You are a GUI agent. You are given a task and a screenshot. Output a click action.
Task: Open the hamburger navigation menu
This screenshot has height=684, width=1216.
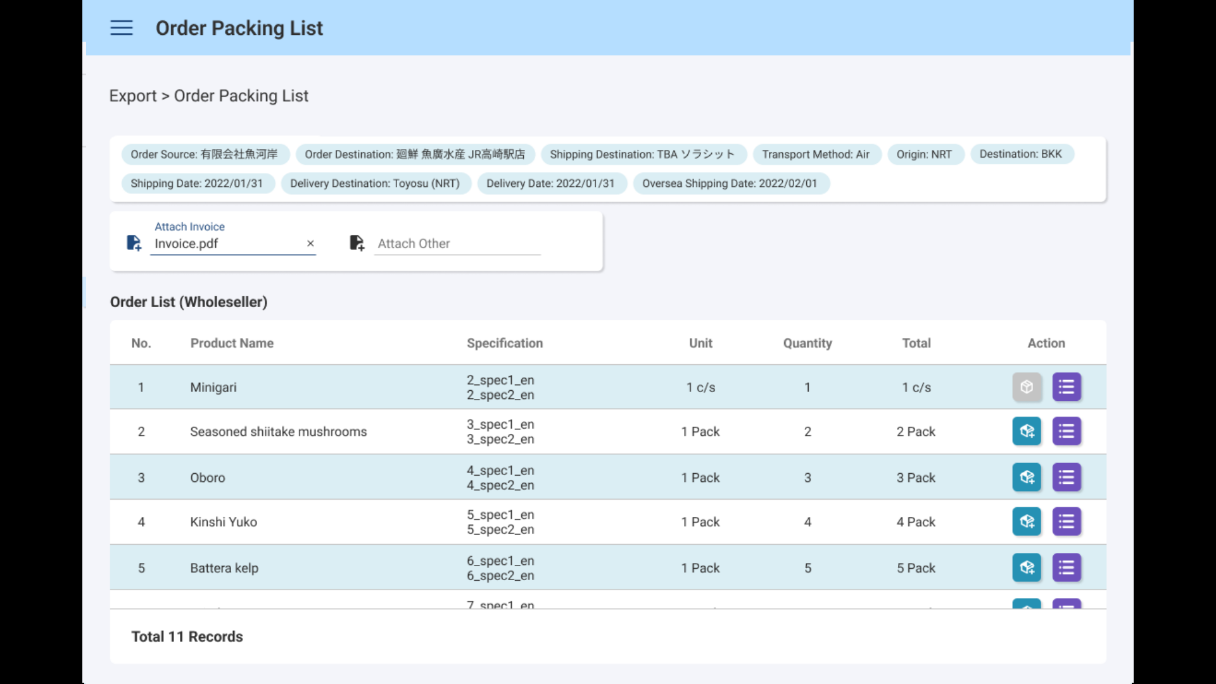coord(121,28)
